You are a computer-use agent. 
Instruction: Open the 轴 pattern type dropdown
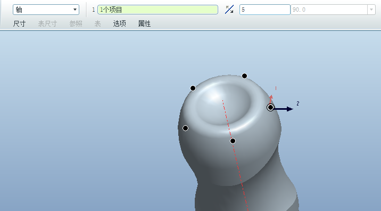click(46, 10)
